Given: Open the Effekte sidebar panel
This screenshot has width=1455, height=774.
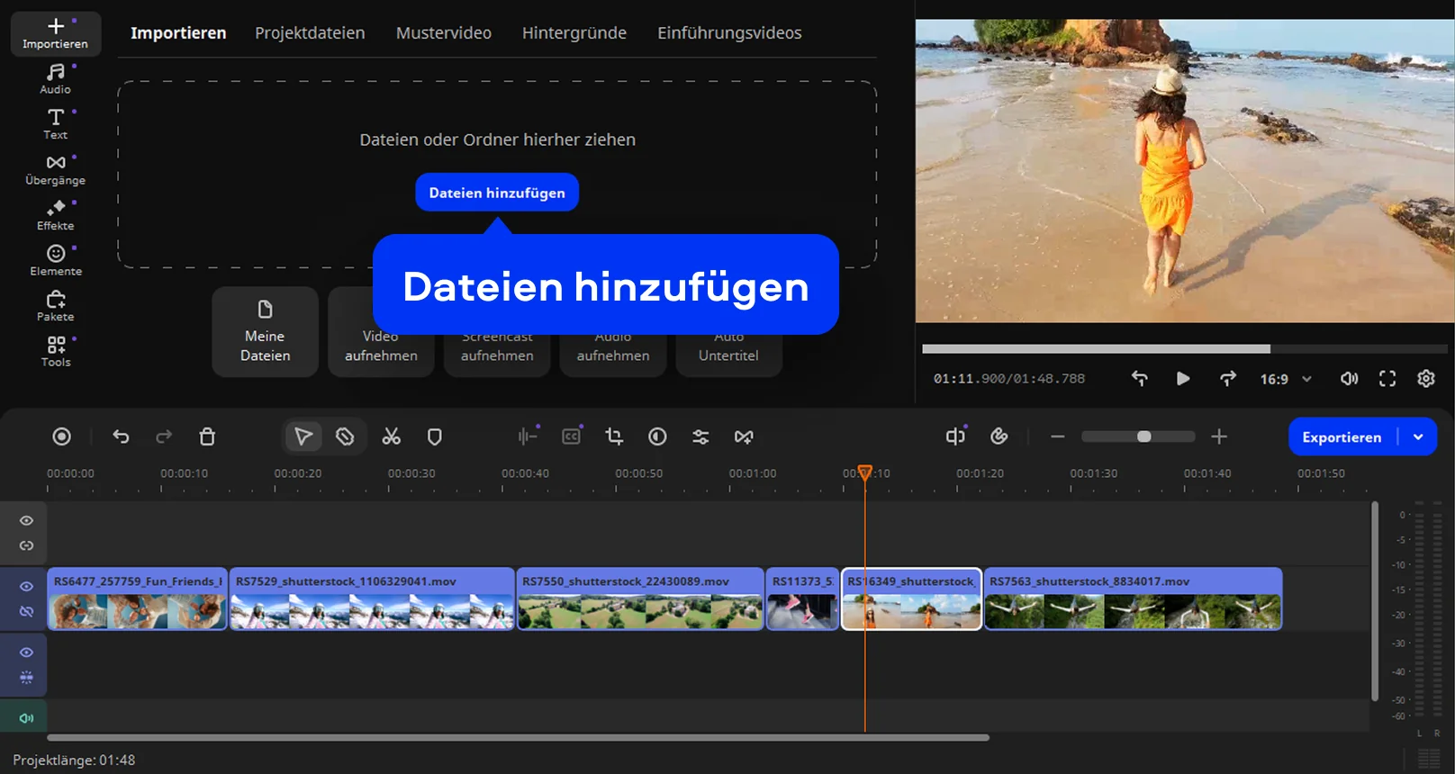Looking at the screenshot, I should 56,215.
